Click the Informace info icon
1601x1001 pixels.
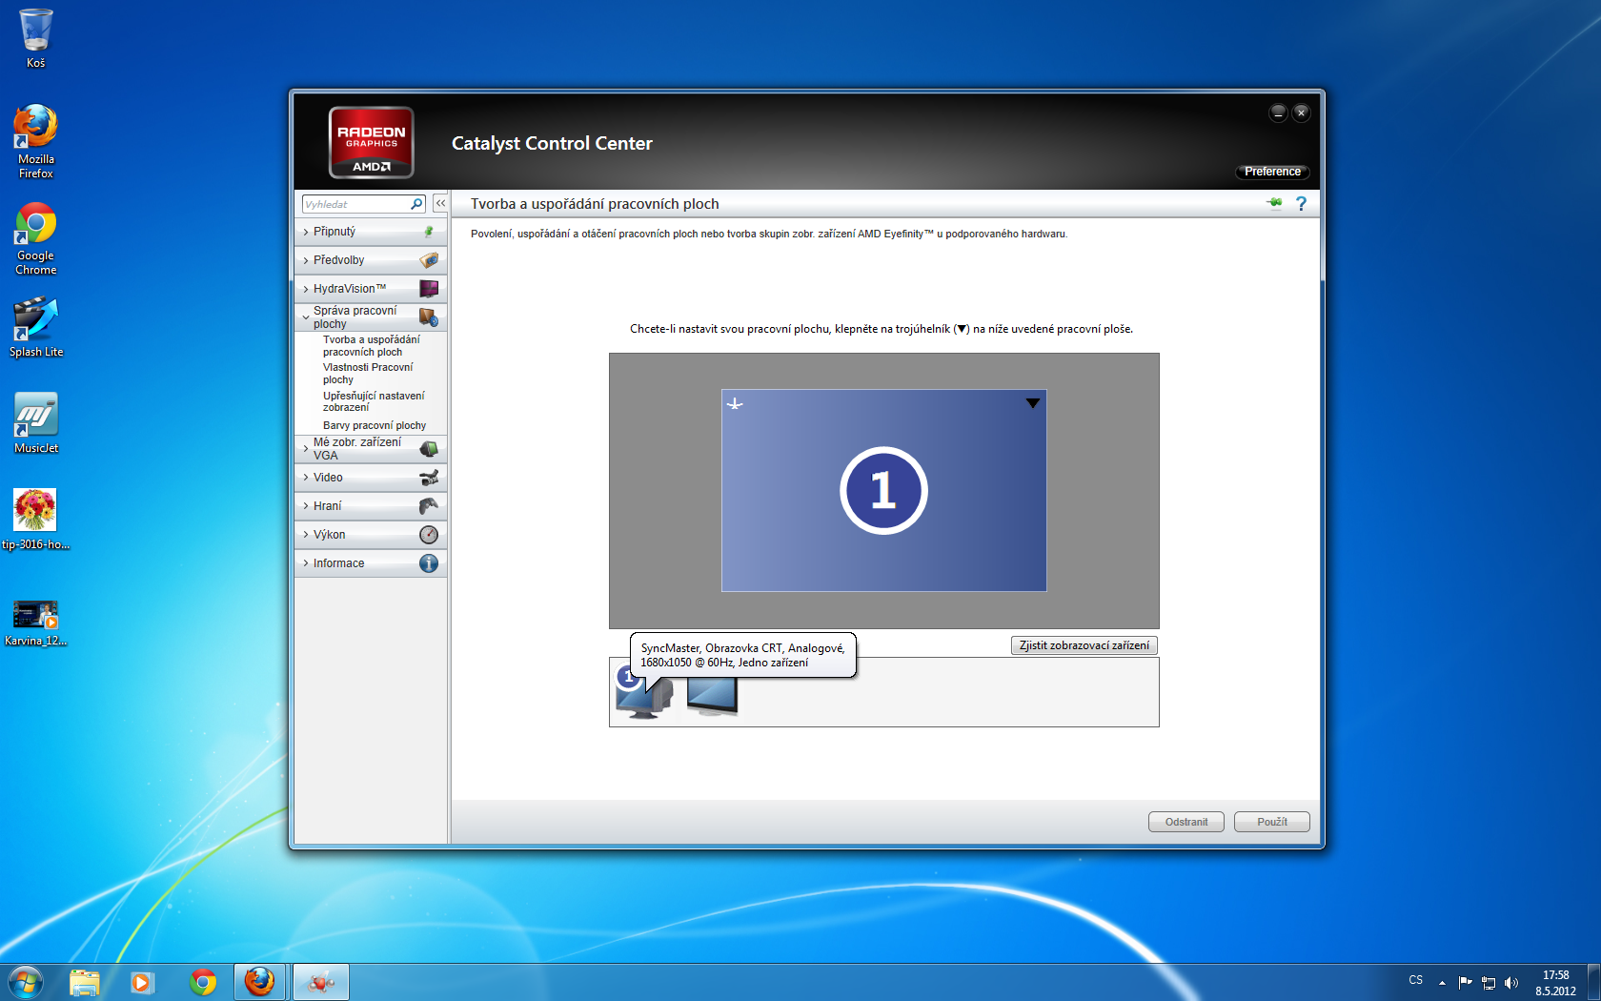(x=429, y=563)
